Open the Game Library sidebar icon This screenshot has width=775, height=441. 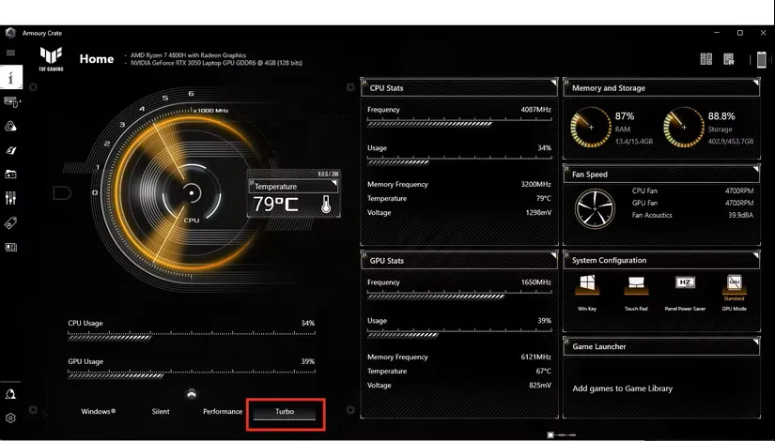(10, 174)
